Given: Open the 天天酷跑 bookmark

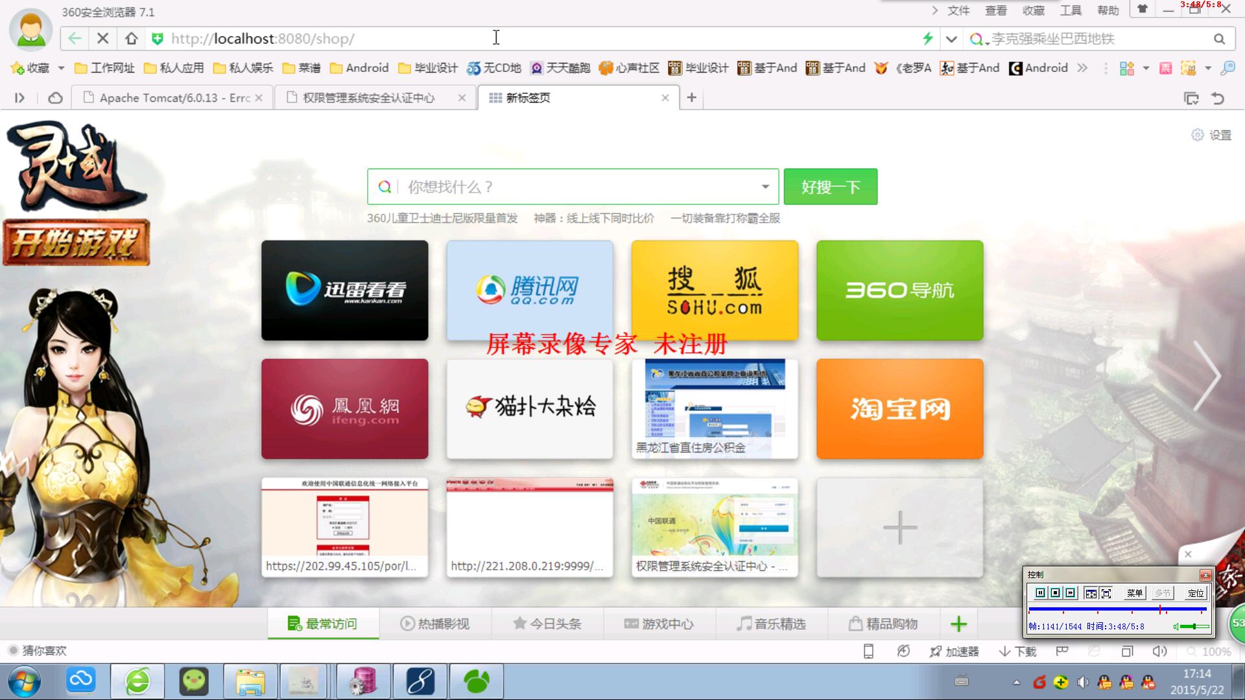Looking at the screenshot, I should (x=560, y=68).
